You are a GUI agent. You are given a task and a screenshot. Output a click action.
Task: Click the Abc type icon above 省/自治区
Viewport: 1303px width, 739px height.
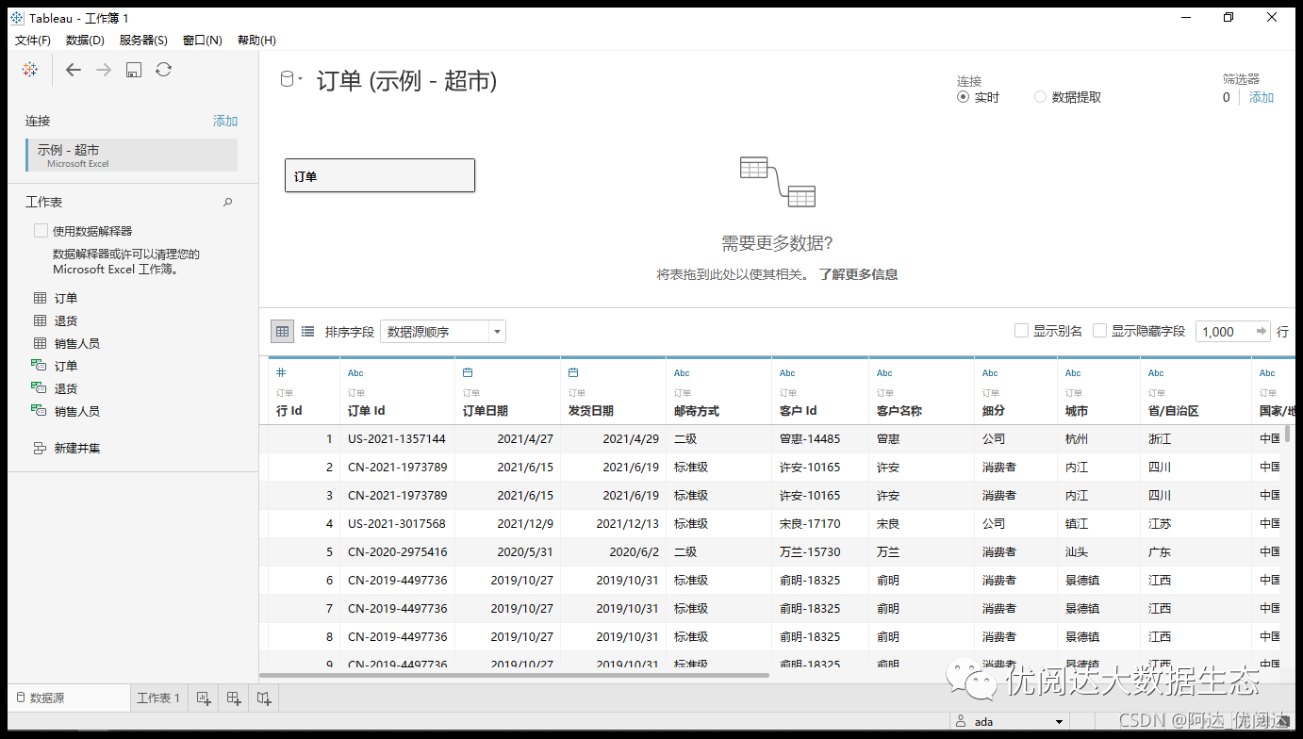[x=1156, y=373]
